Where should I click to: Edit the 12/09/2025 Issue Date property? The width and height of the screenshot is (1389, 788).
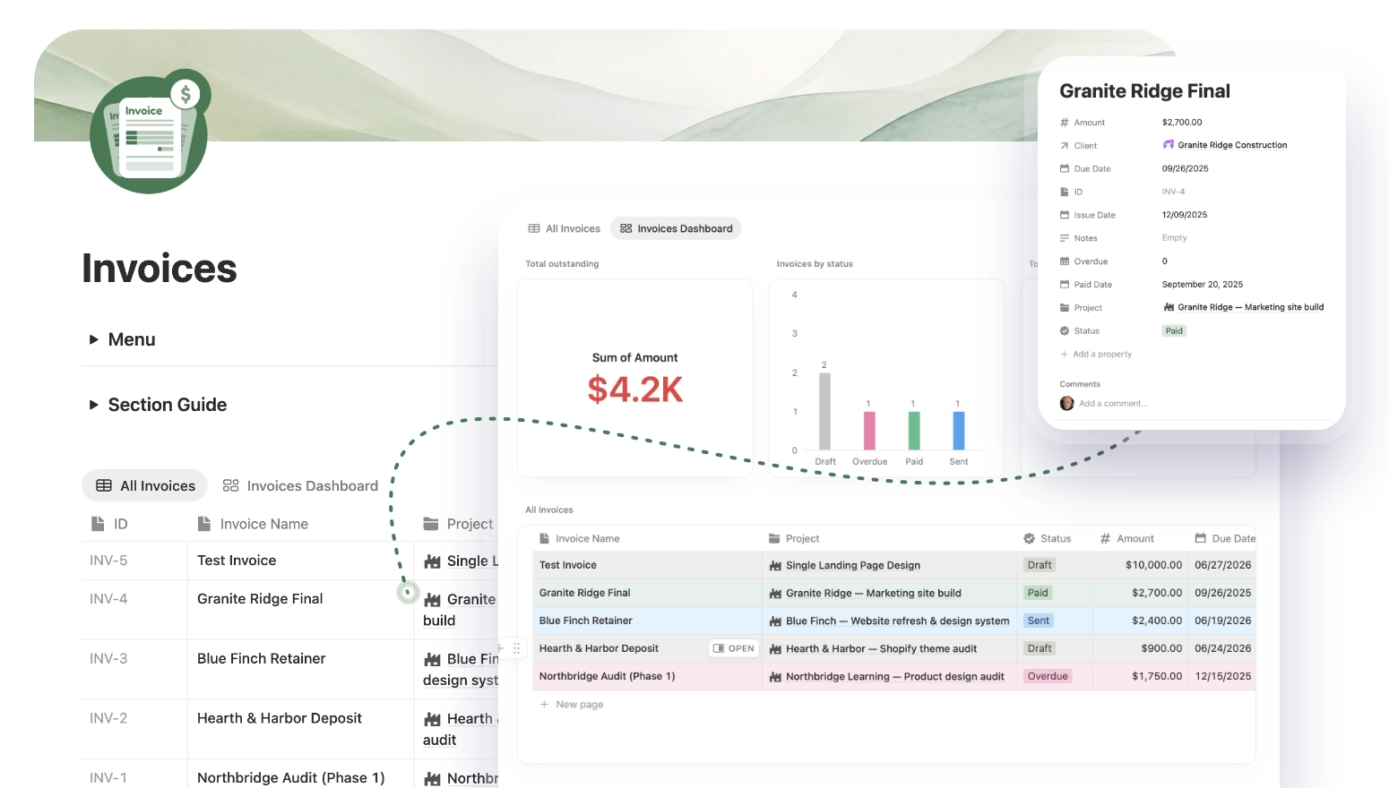point(1184,215)
